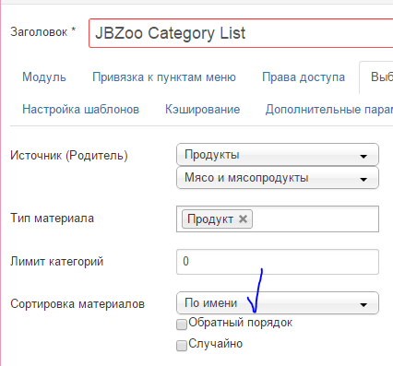Open the Кэширование tab
The image size is (393, 366).
tap(203, 110)
